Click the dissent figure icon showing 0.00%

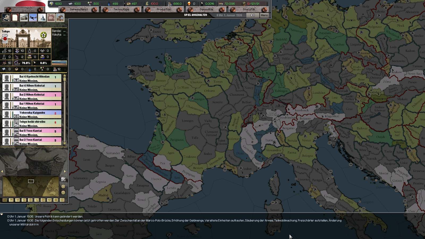202,4
